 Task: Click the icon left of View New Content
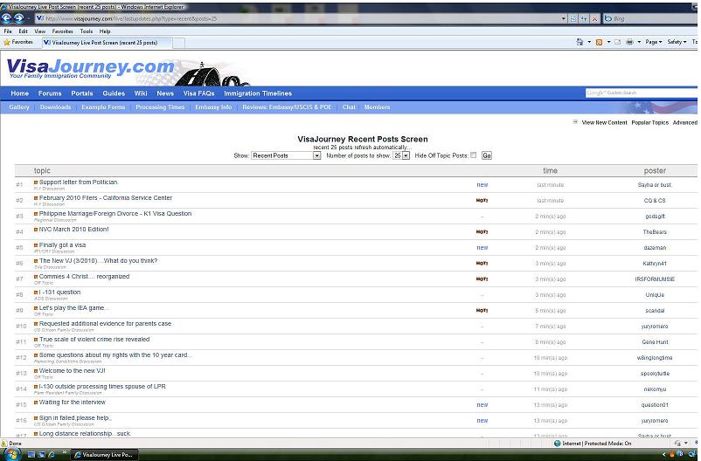pos(575,121)
